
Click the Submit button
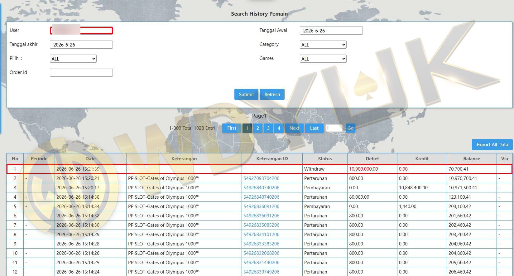coord(246,94)
